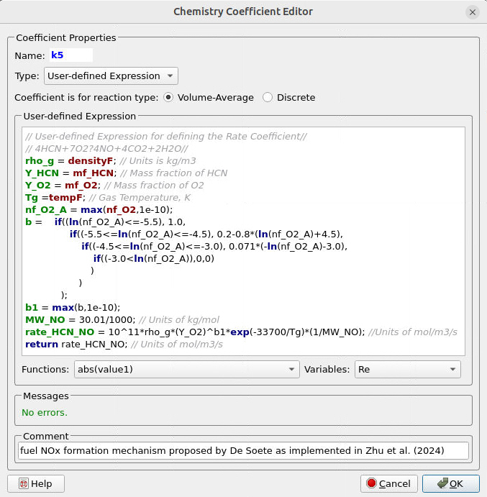The height and width of the screenshot is (497, 487).
Task: Click the Name field containing k5
Action: coord(70,55)
